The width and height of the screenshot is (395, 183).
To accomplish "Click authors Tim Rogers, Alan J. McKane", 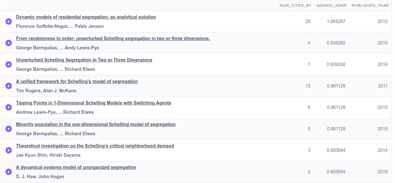I will click(46, 91).
